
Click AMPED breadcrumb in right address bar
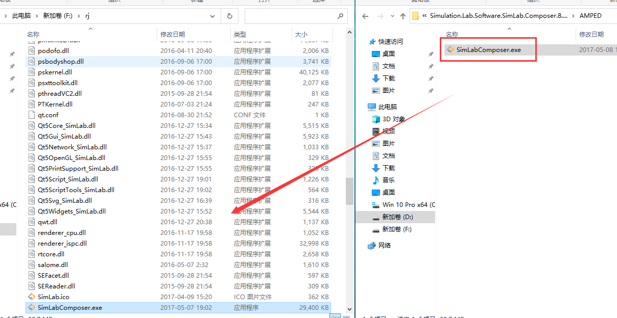590,16
